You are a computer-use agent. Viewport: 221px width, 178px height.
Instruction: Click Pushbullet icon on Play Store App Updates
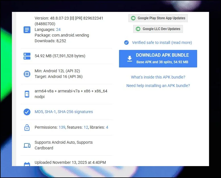pyautogui.click(x=133, y=18)
